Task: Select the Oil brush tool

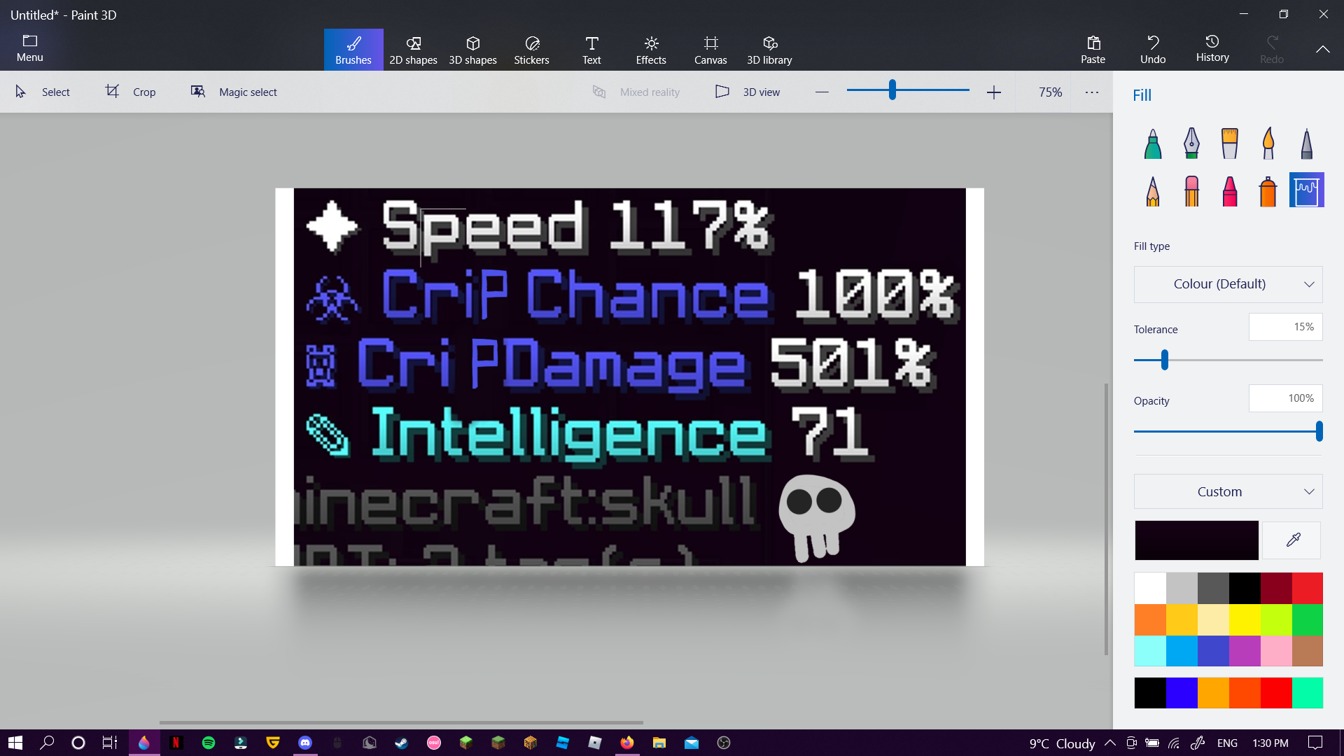Action: point(1230,143)
